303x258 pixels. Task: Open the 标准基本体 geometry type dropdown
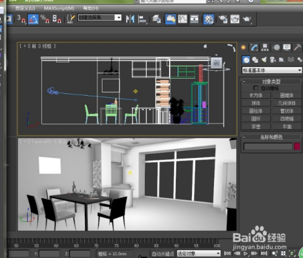coord(272,70)
